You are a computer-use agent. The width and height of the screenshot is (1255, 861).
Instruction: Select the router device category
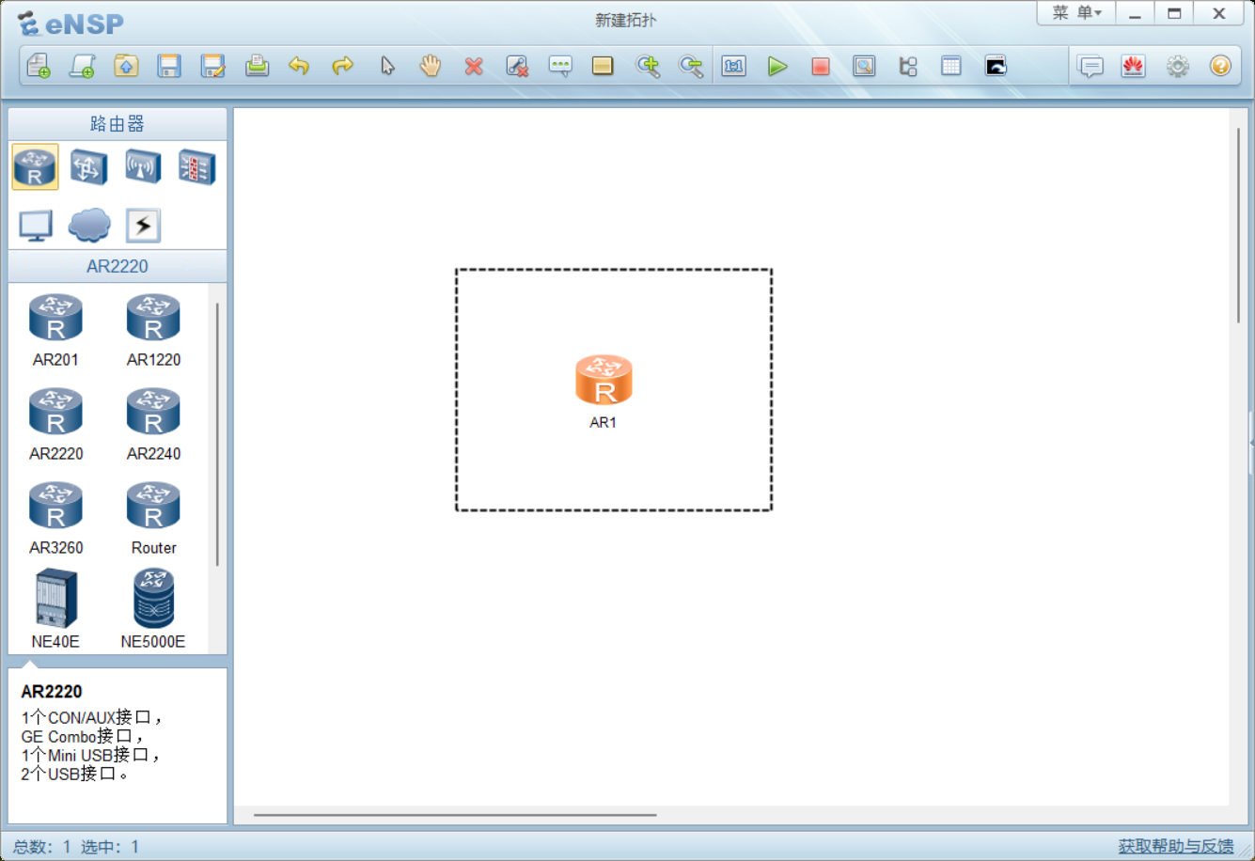pos(36,167)
